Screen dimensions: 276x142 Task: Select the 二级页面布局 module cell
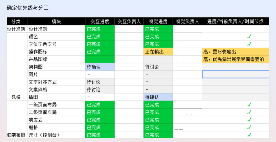56,112
